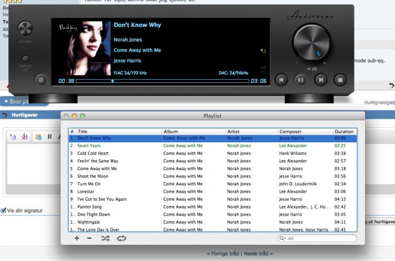Skip to previous track
Image resolution: width=395 pixels, height=261 pixels.
click(281, 80)
